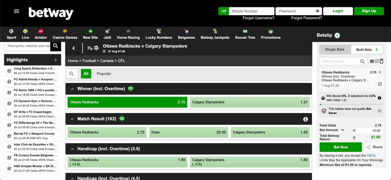Click the sidebar search magnifier button
Screen dimensions: 391x180
click(x=56, y=46)
